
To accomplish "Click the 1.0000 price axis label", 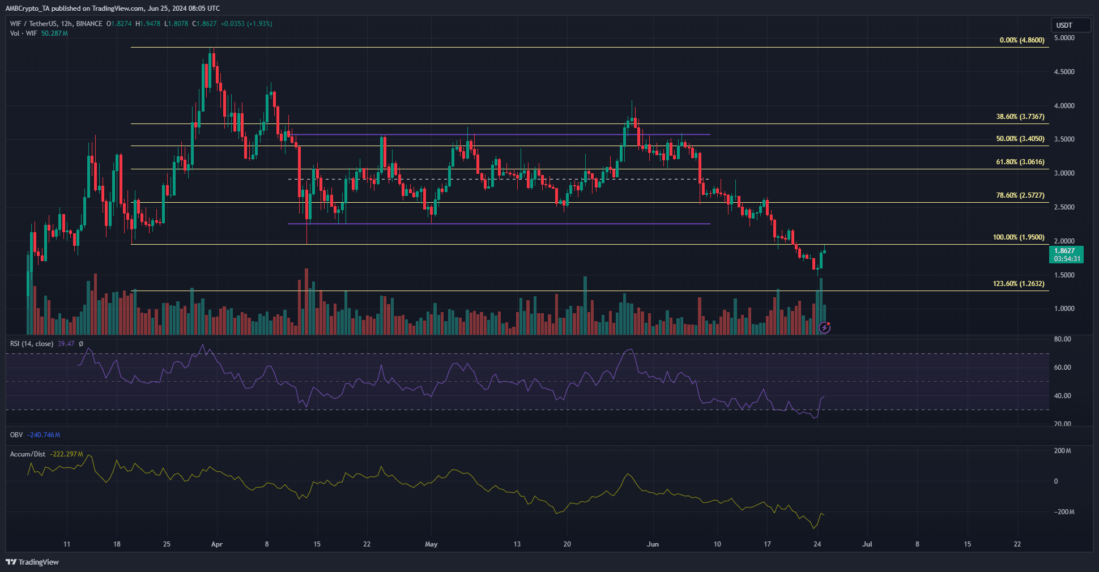I will point(1064,309).
